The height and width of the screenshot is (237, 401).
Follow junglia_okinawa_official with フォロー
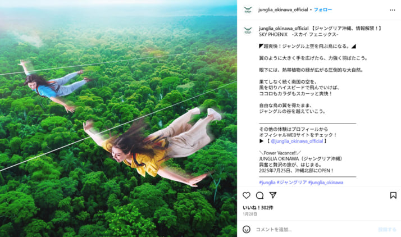click(323, 10)
